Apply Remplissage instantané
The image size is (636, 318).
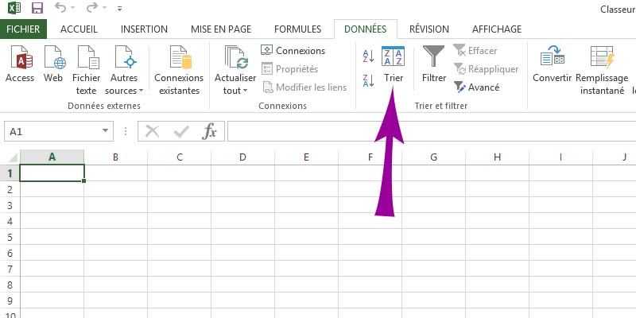[x=602, y=70]
